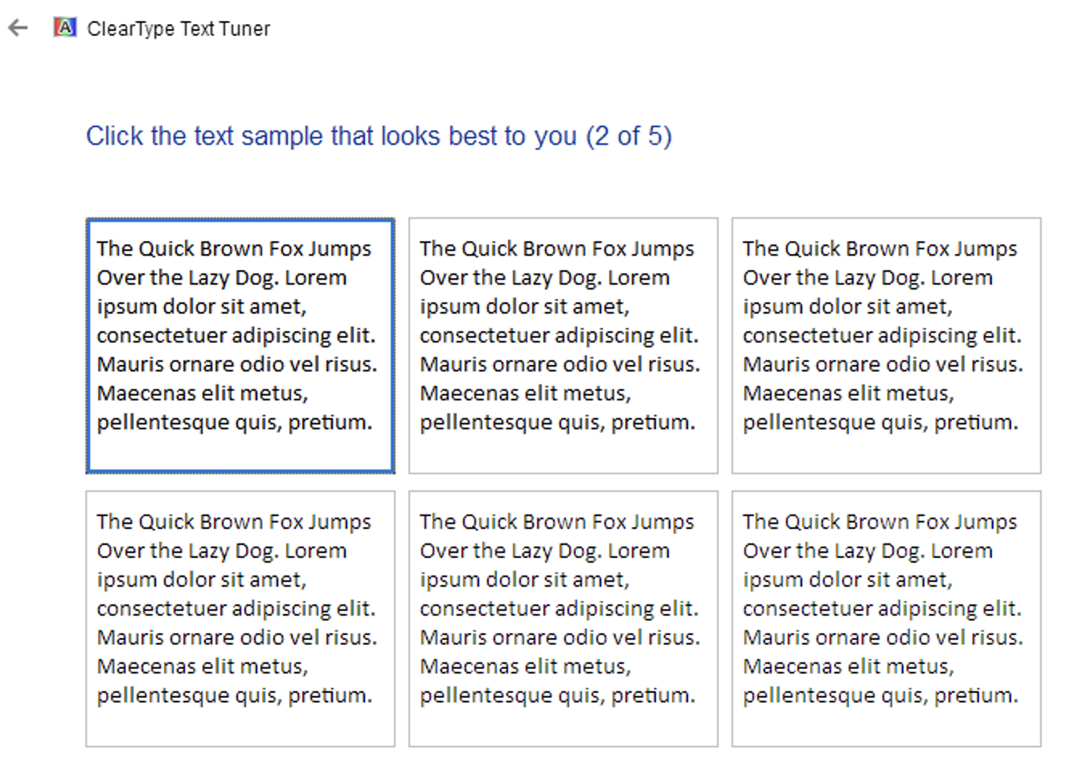Click 'ipsum dolor sit amet,' in bottom-right sample
Viewport: 1066px width, 775px height.
click(847, 580)
